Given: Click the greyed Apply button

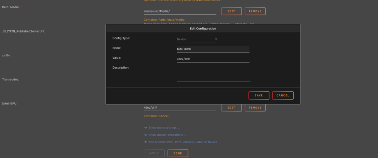Looking at the screenshot, I should click(x=154, y=153).
